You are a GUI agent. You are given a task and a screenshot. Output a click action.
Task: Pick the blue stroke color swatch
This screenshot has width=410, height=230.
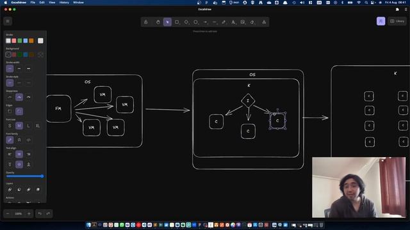[26, 41]
